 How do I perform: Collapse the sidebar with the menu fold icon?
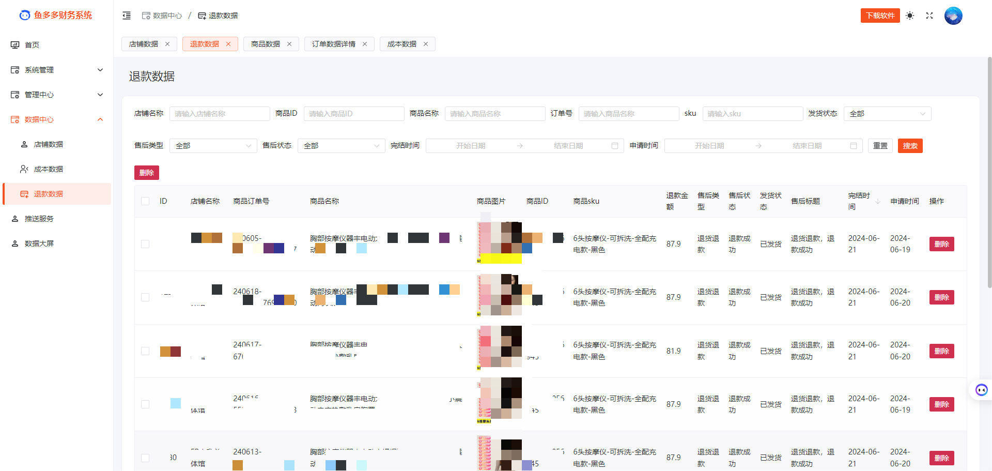pyautogui.click(x=127, y=16)
